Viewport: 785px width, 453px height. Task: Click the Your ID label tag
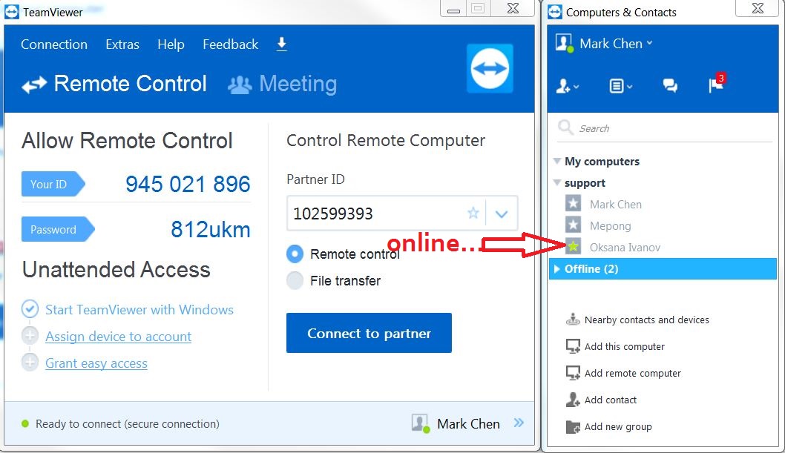(53, 184)
